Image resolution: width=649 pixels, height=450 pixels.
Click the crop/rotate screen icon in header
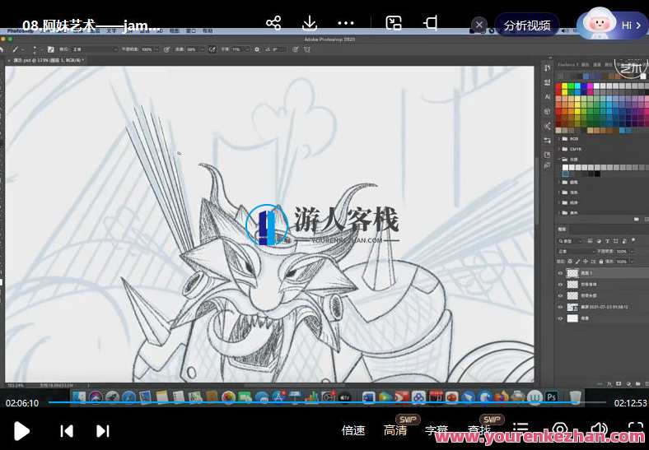(x=430, y=23)
